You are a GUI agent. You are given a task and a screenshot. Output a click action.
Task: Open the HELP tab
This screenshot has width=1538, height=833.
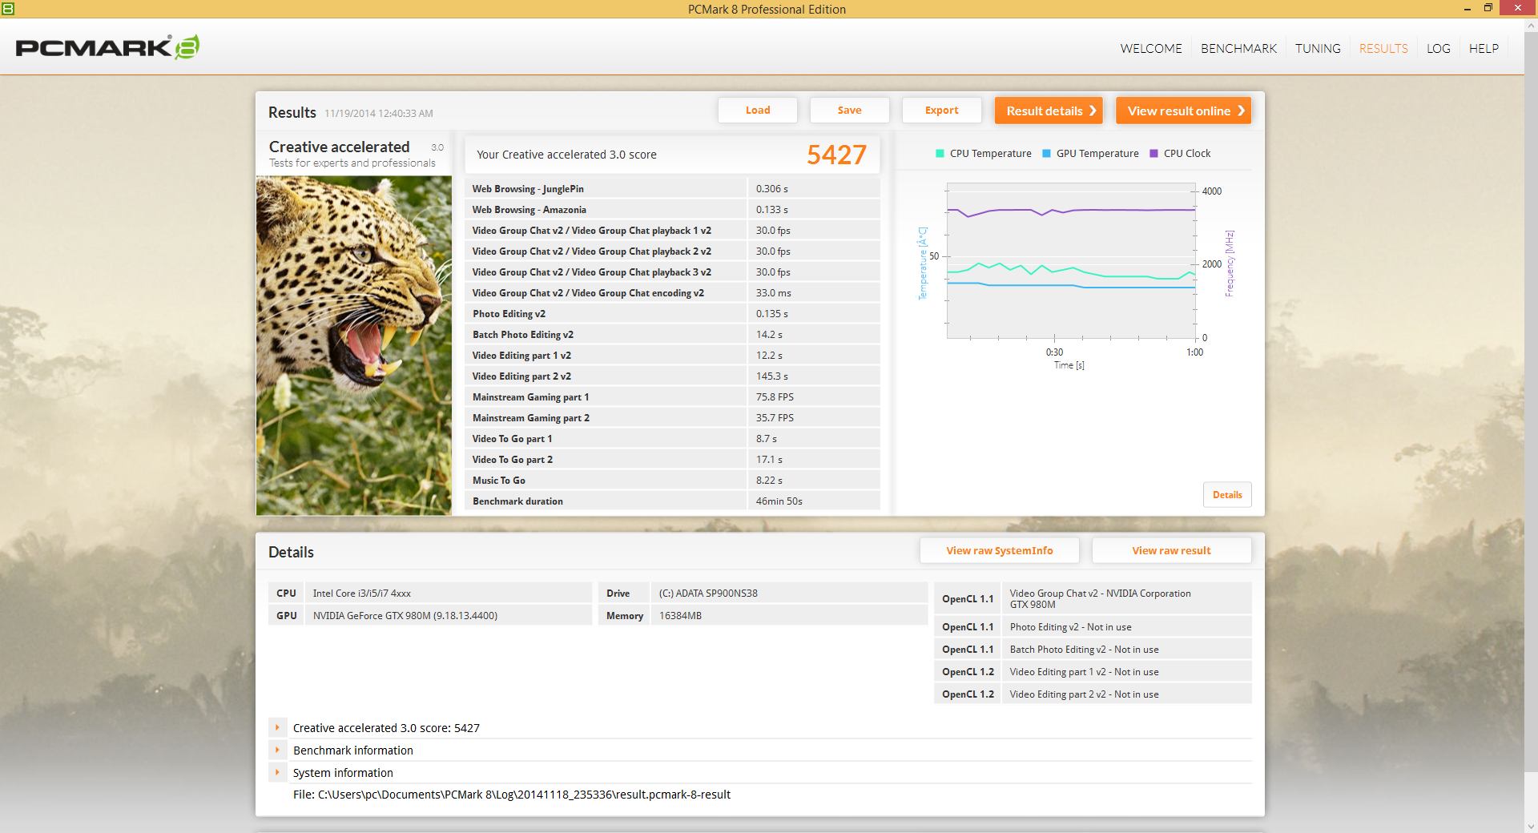[x=1484, y=49]
